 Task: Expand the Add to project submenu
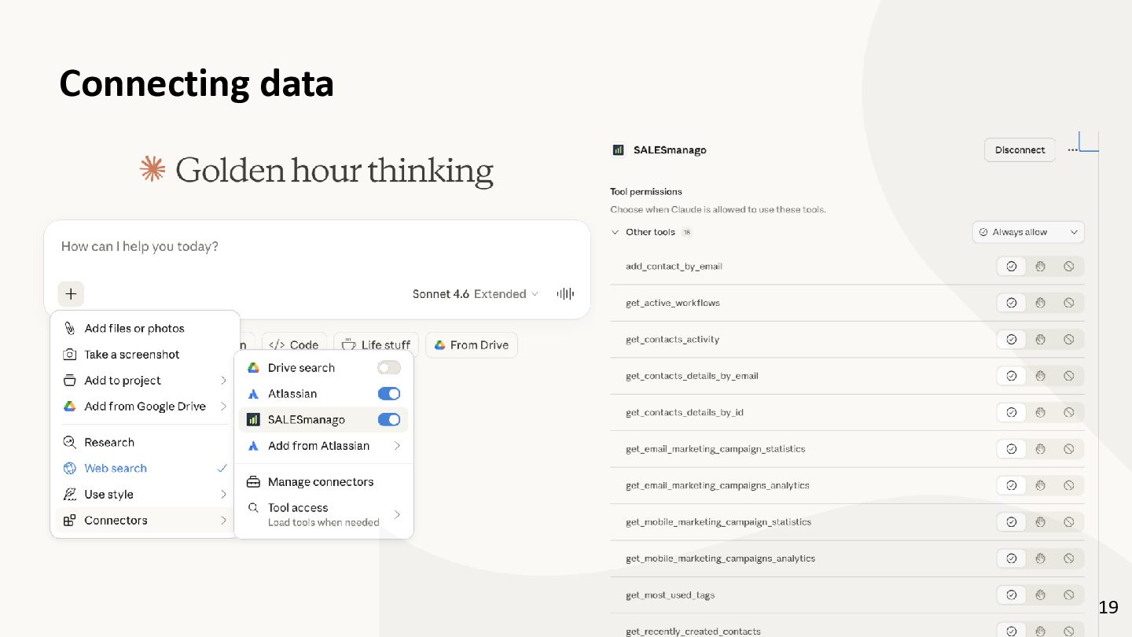click(x=145, y=381)
